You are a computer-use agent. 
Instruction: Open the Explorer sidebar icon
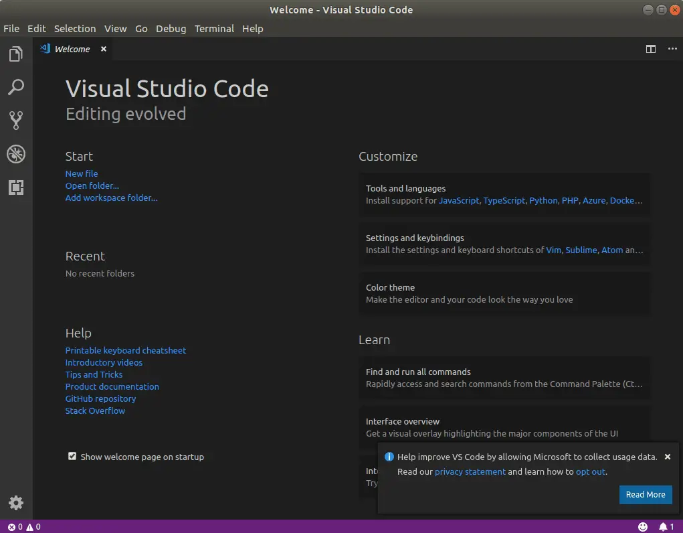16,54
